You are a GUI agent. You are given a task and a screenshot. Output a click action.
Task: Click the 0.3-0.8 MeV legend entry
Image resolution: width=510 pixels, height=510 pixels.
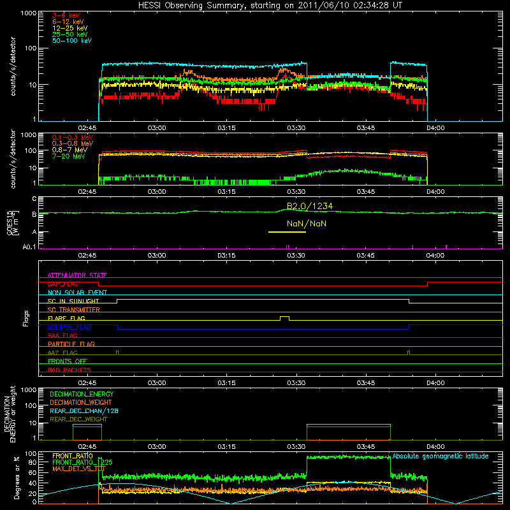(x=73, y=143)
